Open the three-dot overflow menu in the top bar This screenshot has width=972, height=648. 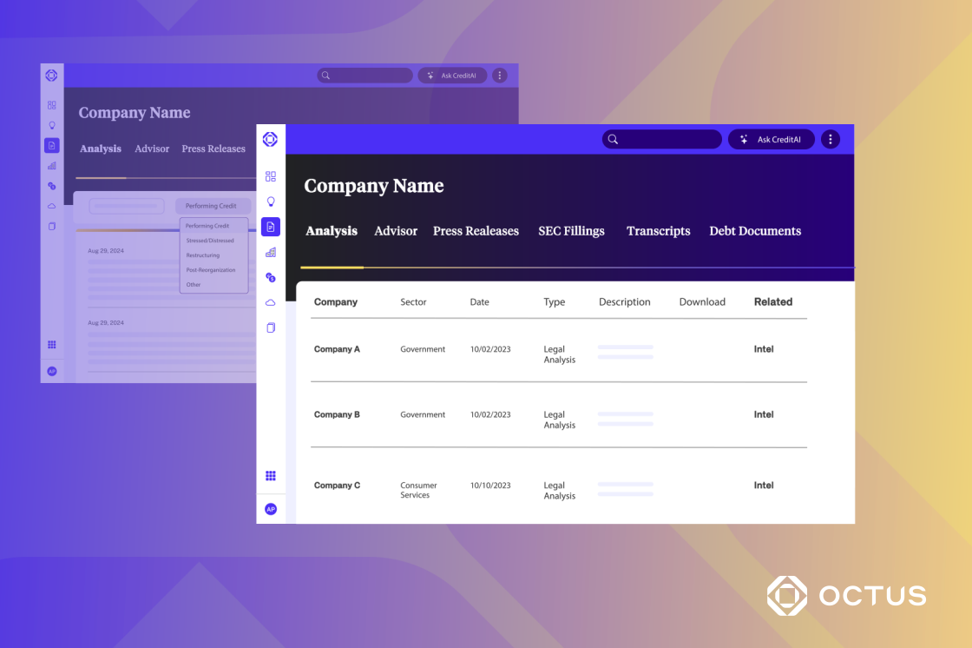pos(830,139)
